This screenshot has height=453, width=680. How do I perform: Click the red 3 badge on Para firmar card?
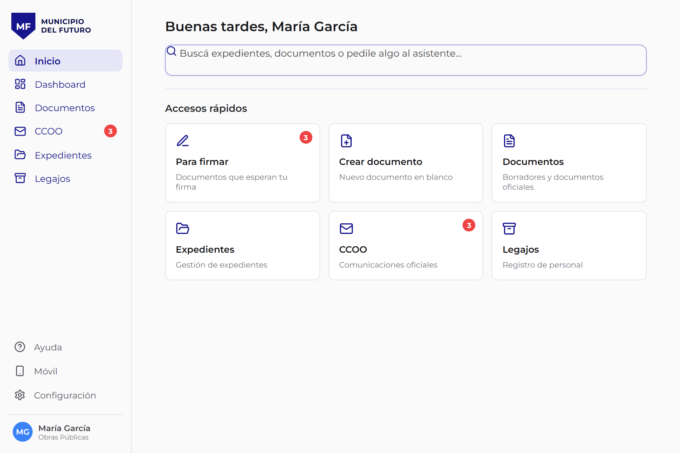coord(306,137)
